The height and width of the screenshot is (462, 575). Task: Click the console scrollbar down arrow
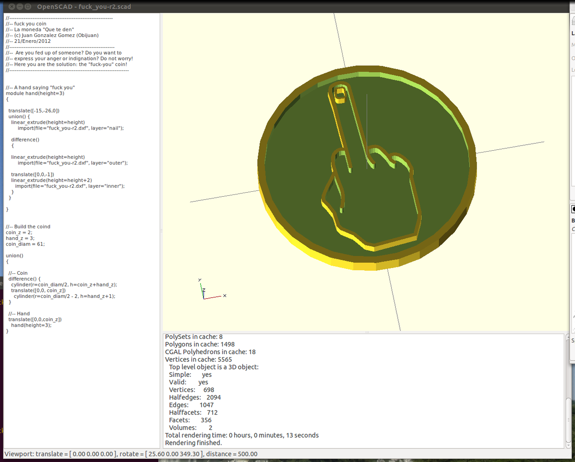tap(568, 445)
